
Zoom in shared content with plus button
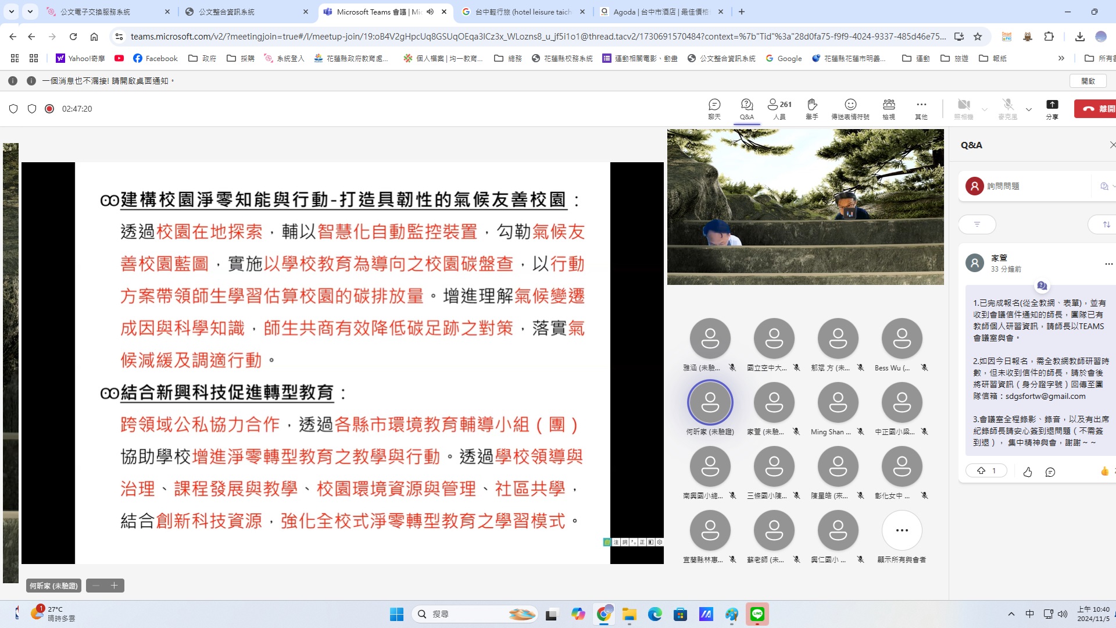tap(115, 586)
